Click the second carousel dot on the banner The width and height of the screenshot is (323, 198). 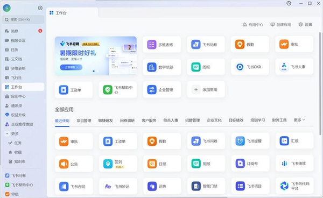(x=97, y=71)
